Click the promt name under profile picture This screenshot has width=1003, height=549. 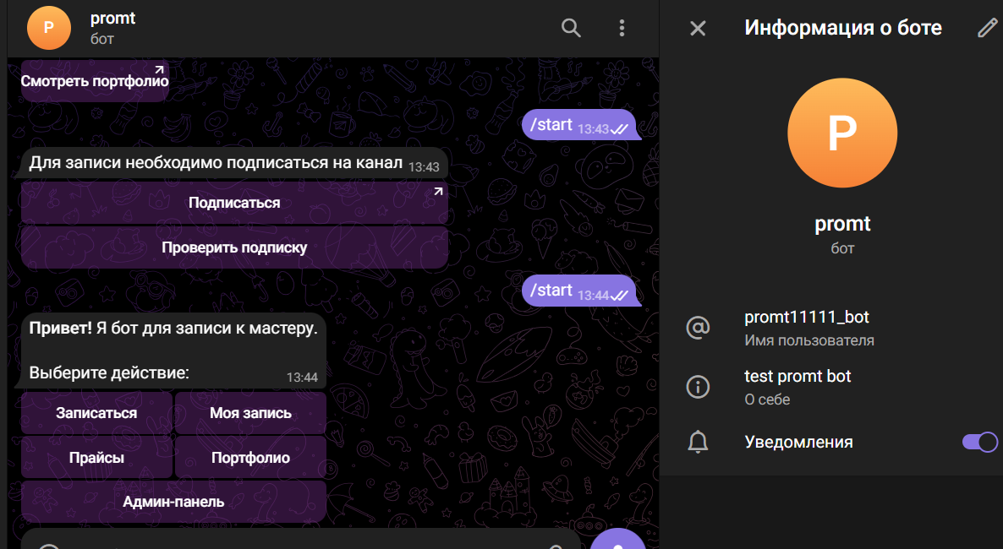point(841,224)
